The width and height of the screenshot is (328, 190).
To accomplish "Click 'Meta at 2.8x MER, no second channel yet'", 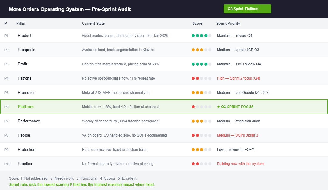I will click(115, 93).
